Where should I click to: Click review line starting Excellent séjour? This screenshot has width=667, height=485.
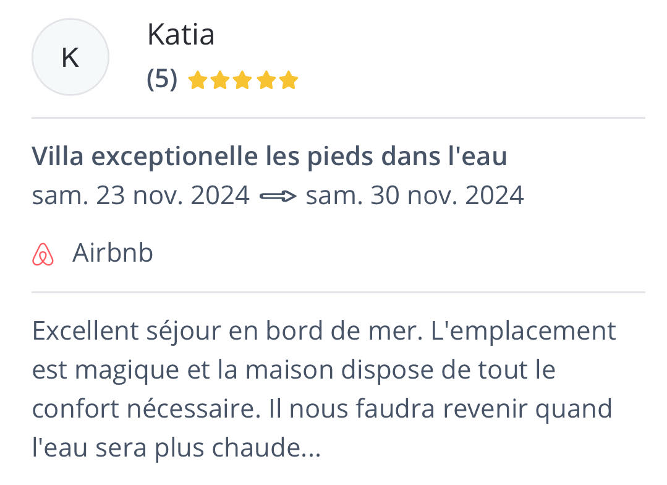pos(324,332)
